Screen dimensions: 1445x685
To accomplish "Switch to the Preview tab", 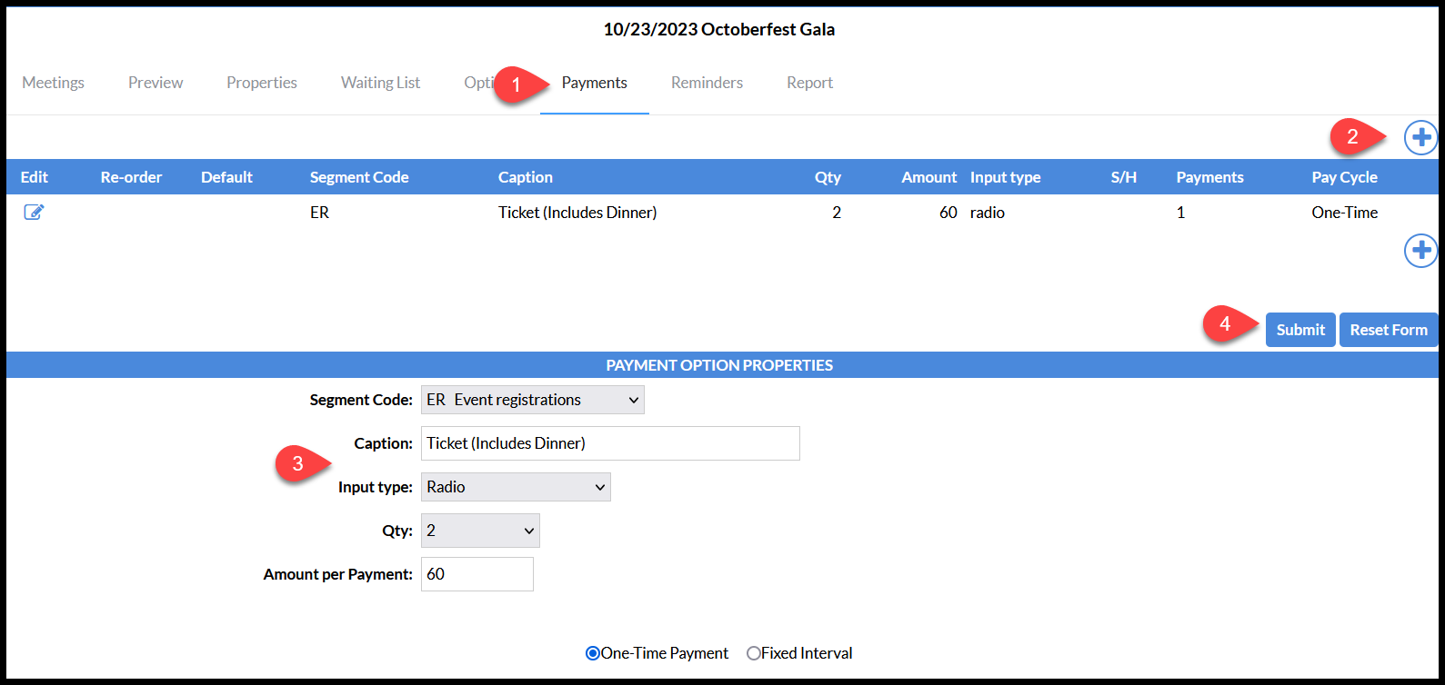I will 156,83.
